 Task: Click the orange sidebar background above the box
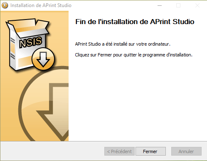34,15
